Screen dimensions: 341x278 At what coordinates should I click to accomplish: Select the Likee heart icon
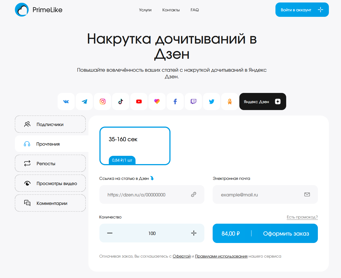pos(157,101)
